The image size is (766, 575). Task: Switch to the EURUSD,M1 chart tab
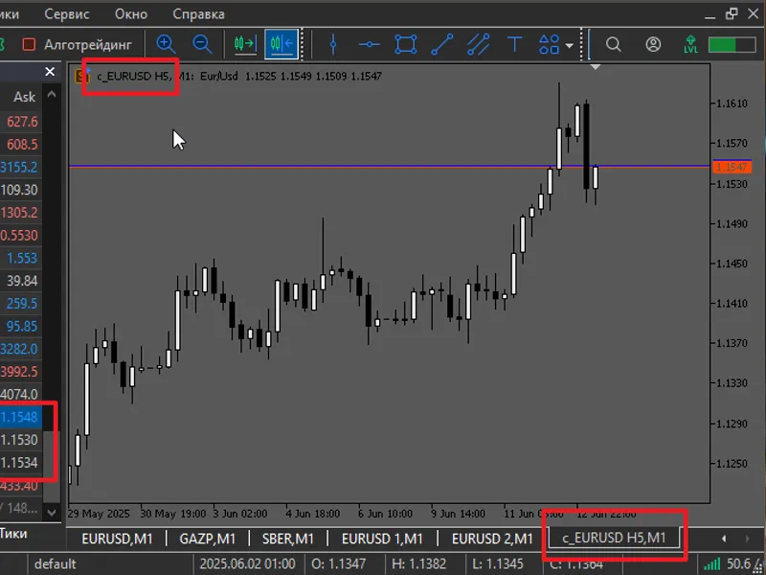point(117,539)
